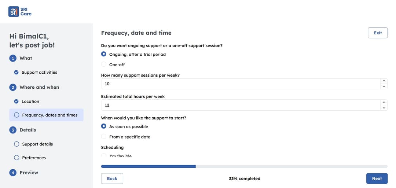Decrease support sessions per week value

pos(384,86)
